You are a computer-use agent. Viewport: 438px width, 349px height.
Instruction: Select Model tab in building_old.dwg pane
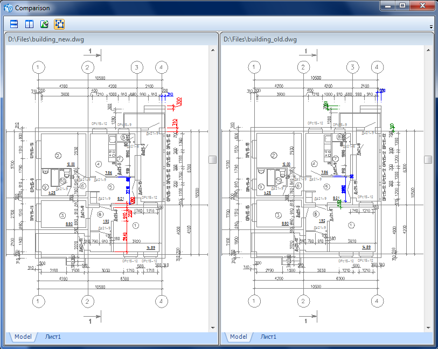(238, 337)
